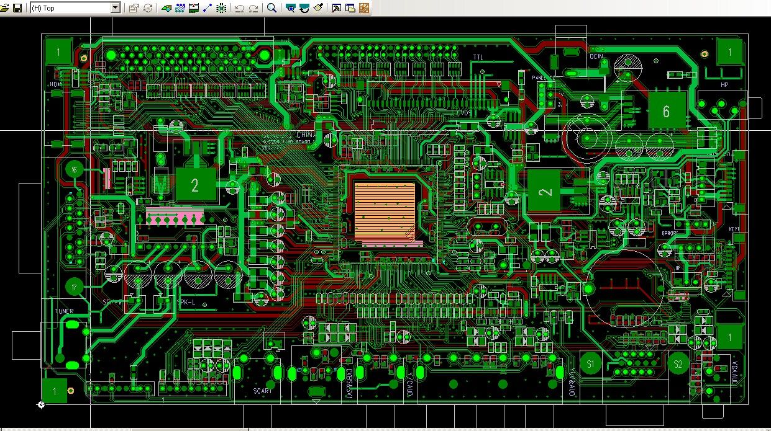Select the round pad labeled 17
Image resolution: width=771 pixels, height=431 pixels.
(75, 287)
